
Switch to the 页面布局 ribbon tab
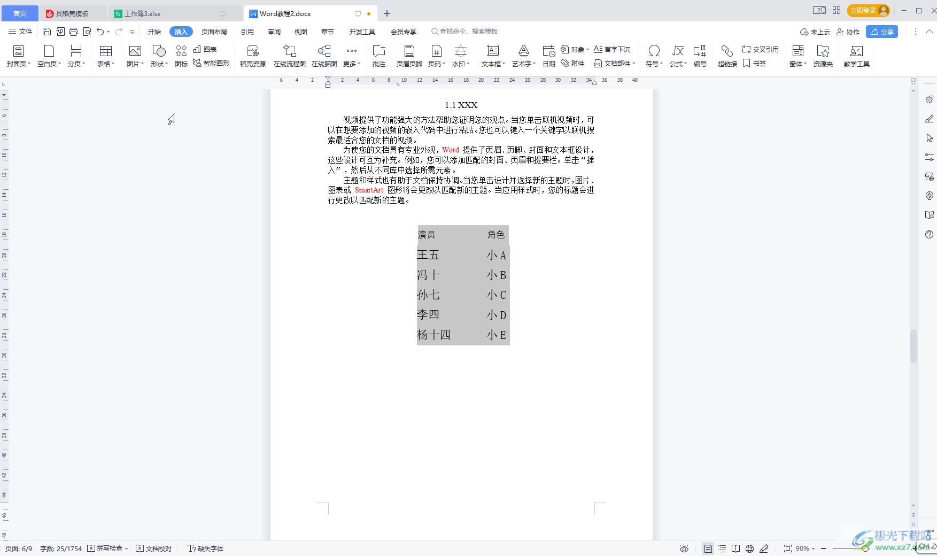[214, 32]
